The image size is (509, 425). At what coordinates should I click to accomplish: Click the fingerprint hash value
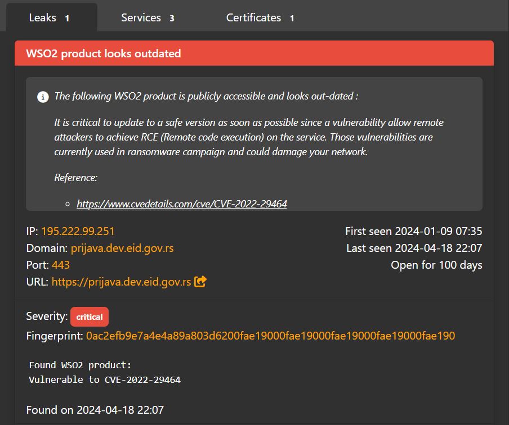(270, 336)
